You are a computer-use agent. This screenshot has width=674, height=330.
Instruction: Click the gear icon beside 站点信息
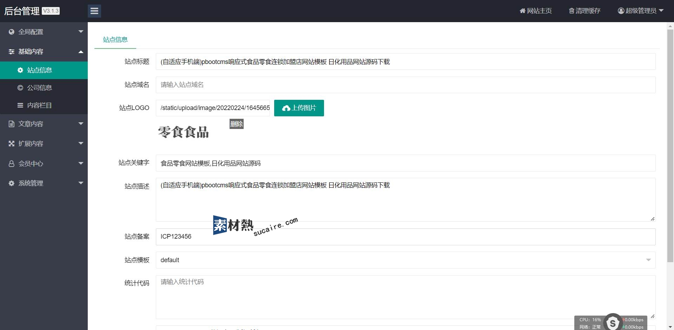pyautogui.click(x=20, y=70)
